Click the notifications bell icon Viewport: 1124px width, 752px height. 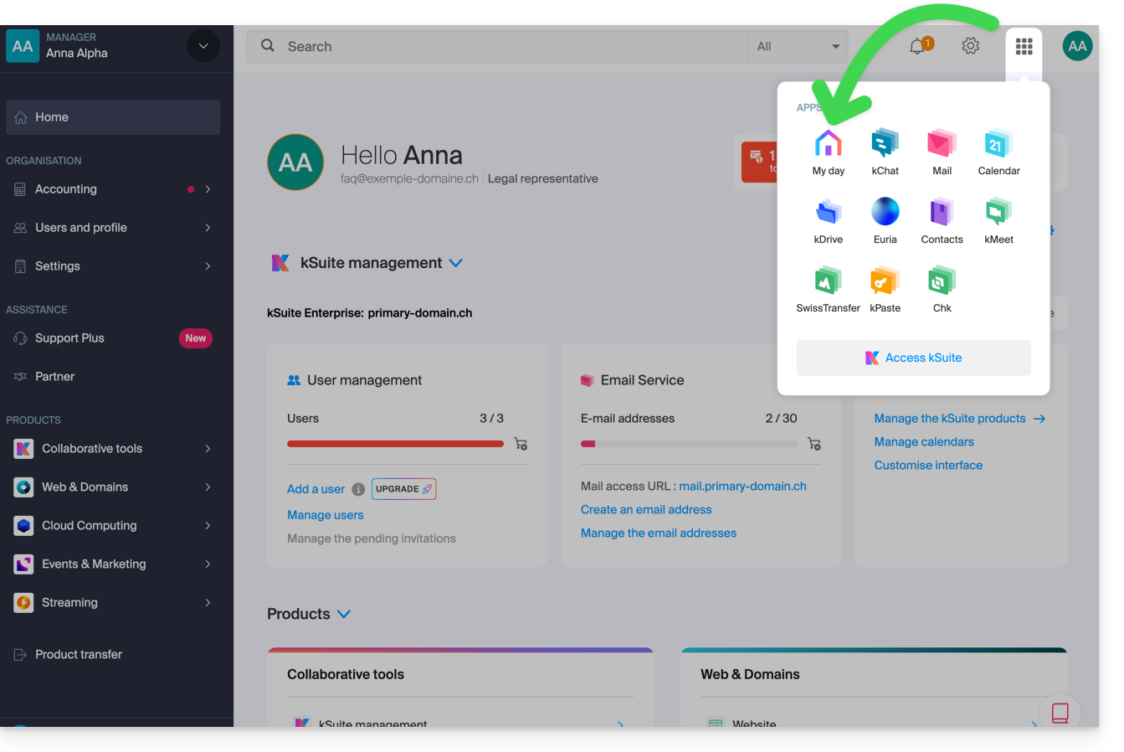918,46
